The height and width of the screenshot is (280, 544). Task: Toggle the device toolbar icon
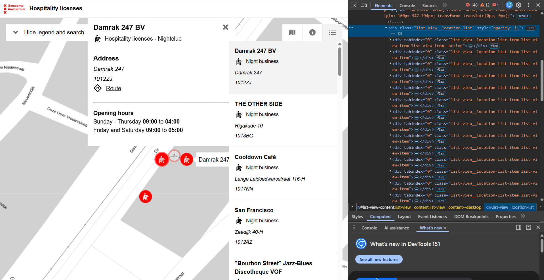coord(364,5)
